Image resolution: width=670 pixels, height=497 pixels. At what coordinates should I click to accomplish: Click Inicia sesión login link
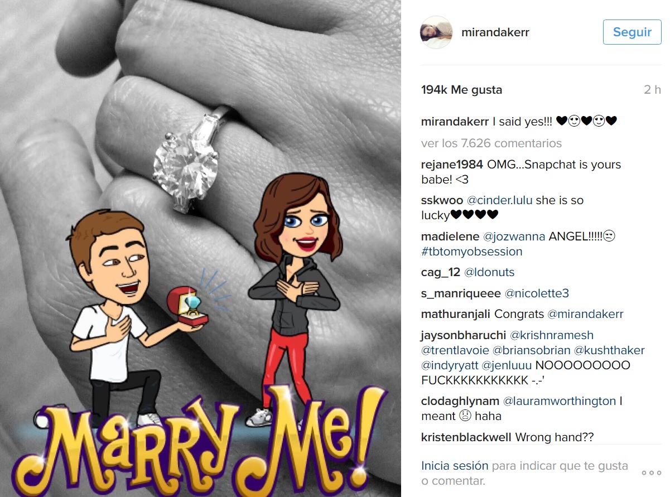455,466
